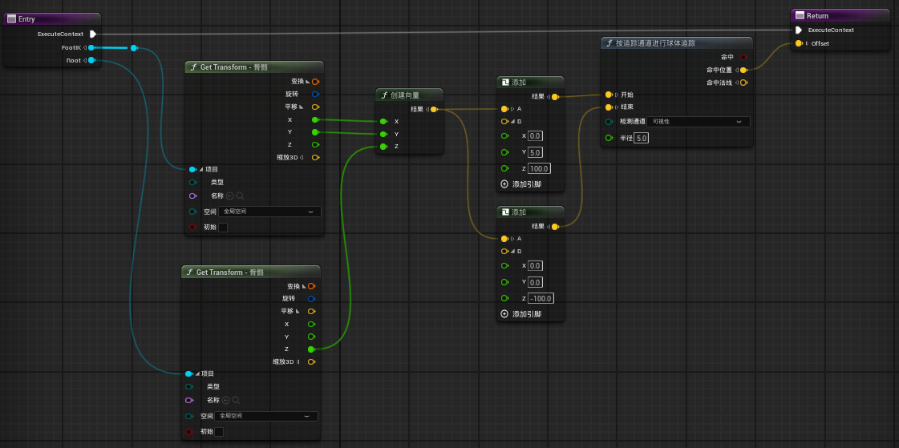Click the 半径 value field showing 5.0
The image size is (899, 448).
point(641,138)
